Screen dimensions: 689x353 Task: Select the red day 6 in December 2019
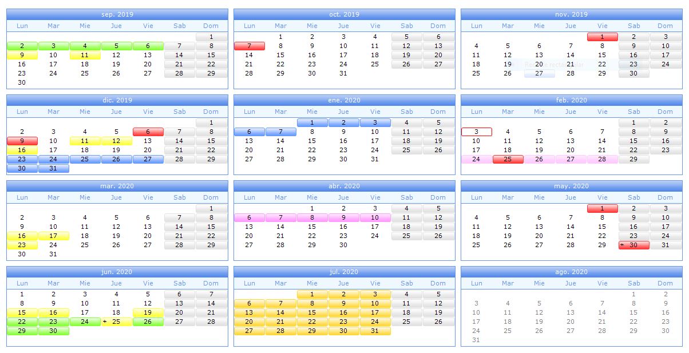(x=148, y=132)
